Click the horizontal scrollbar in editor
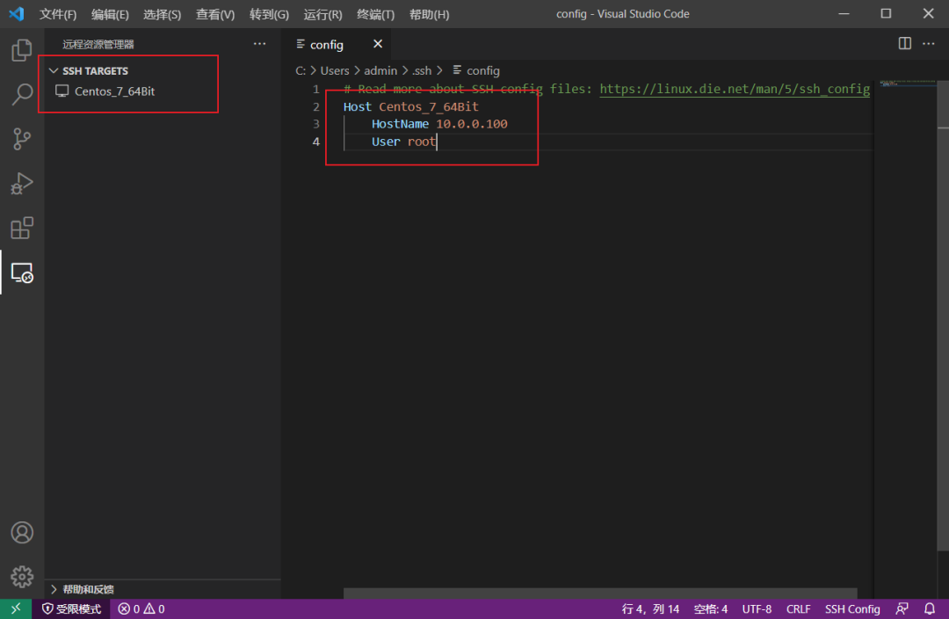 [x=600, y=593]
